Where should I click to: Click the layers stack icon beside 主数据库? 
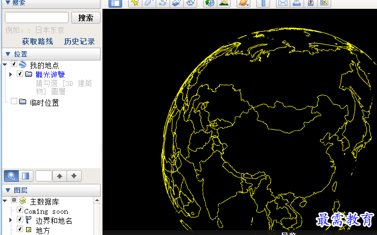23,201
